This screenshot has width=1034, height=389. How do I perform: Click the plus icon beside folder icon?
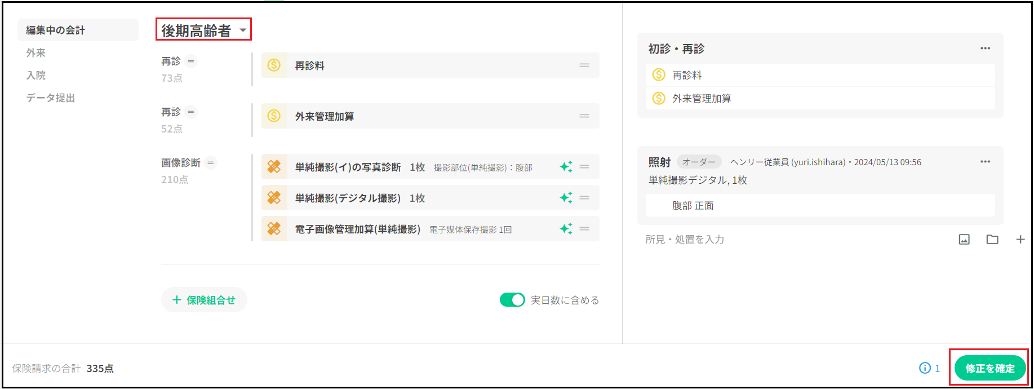click(1020, 240)
